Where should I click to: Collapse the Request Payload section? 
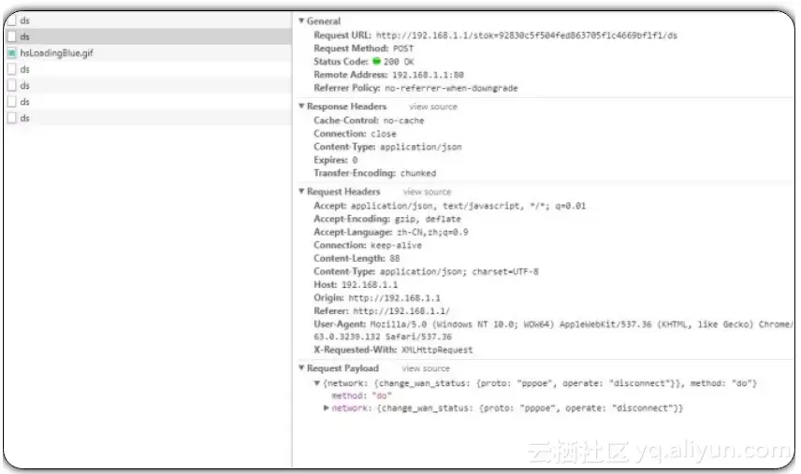click(301, 367)
